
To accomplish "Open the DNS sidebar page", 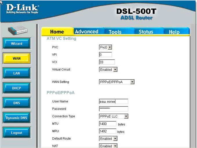I will coord(17,103).
